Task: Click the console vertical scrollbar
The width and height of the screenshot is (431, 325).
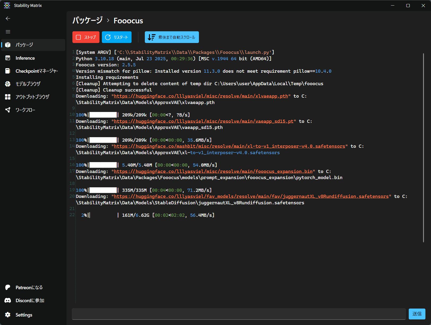Action: 423,148
